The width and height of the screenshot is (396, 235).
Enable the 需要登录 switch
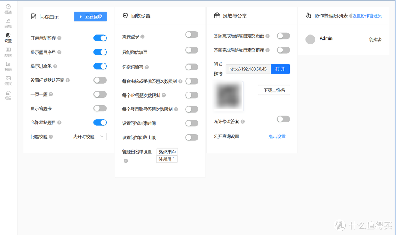pyautogui.click(x=191, y=34)
